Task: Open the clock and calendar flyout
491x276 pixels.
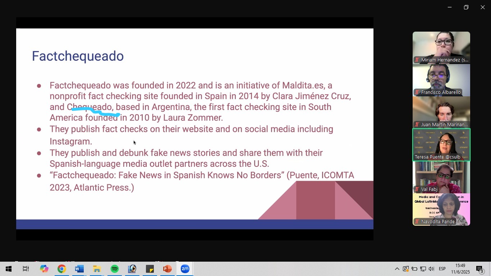Action: (460, 269)
